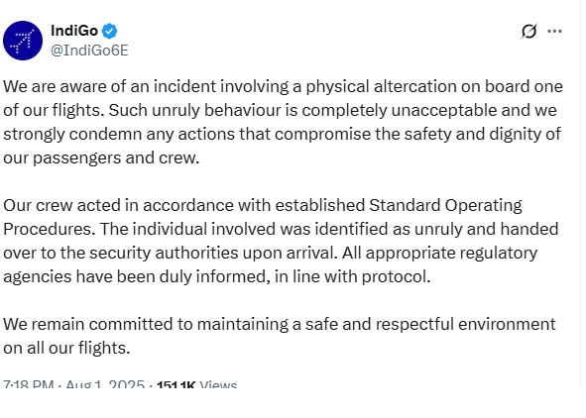Open the 151.1K Views analytics
The height and width of the screenshot is (418, 586).
tap(197, 384)
